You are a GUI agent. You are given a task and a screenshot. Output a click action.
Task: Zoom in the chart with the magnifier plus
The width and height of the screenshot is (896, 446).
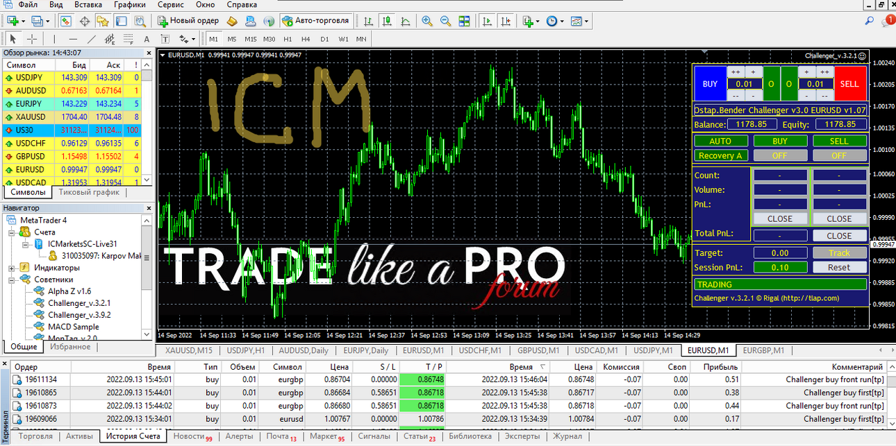(427, 21)
